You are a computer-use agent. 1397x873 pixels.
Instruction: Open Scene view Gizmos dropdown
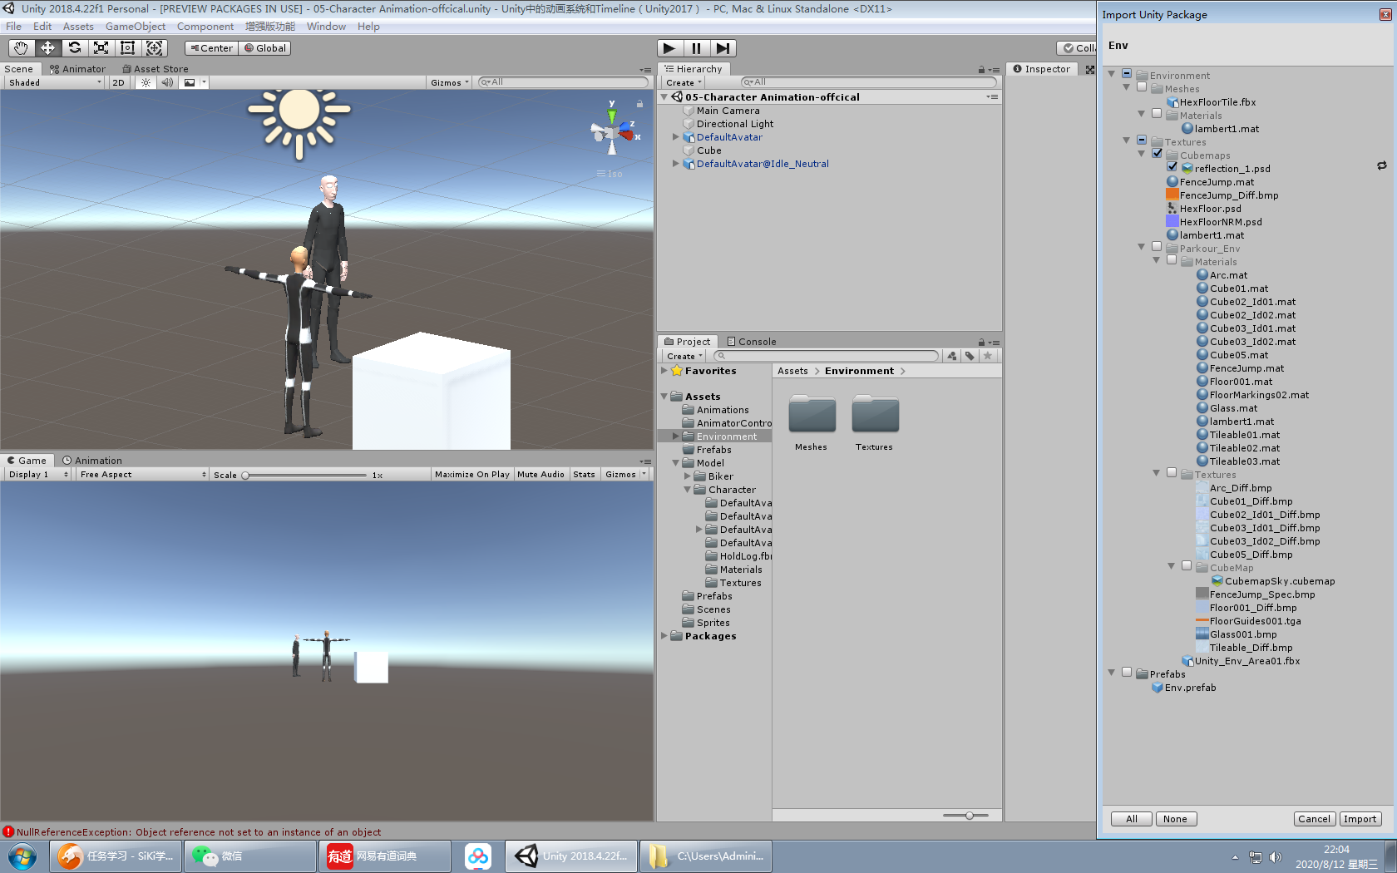point(450,82)
